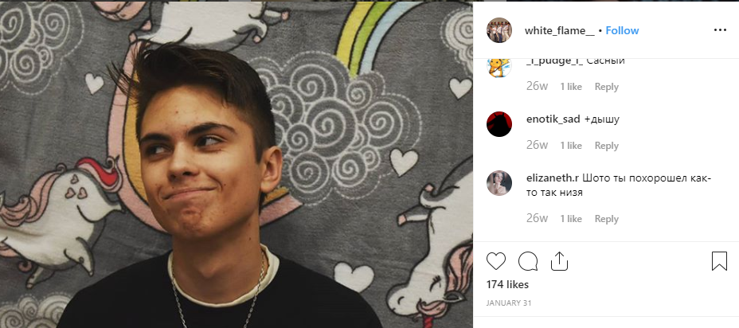Image resolution: width=739 pixels, height=328 pixels.
Task: Open the three-dots more options menu
Action: point(720,30)
